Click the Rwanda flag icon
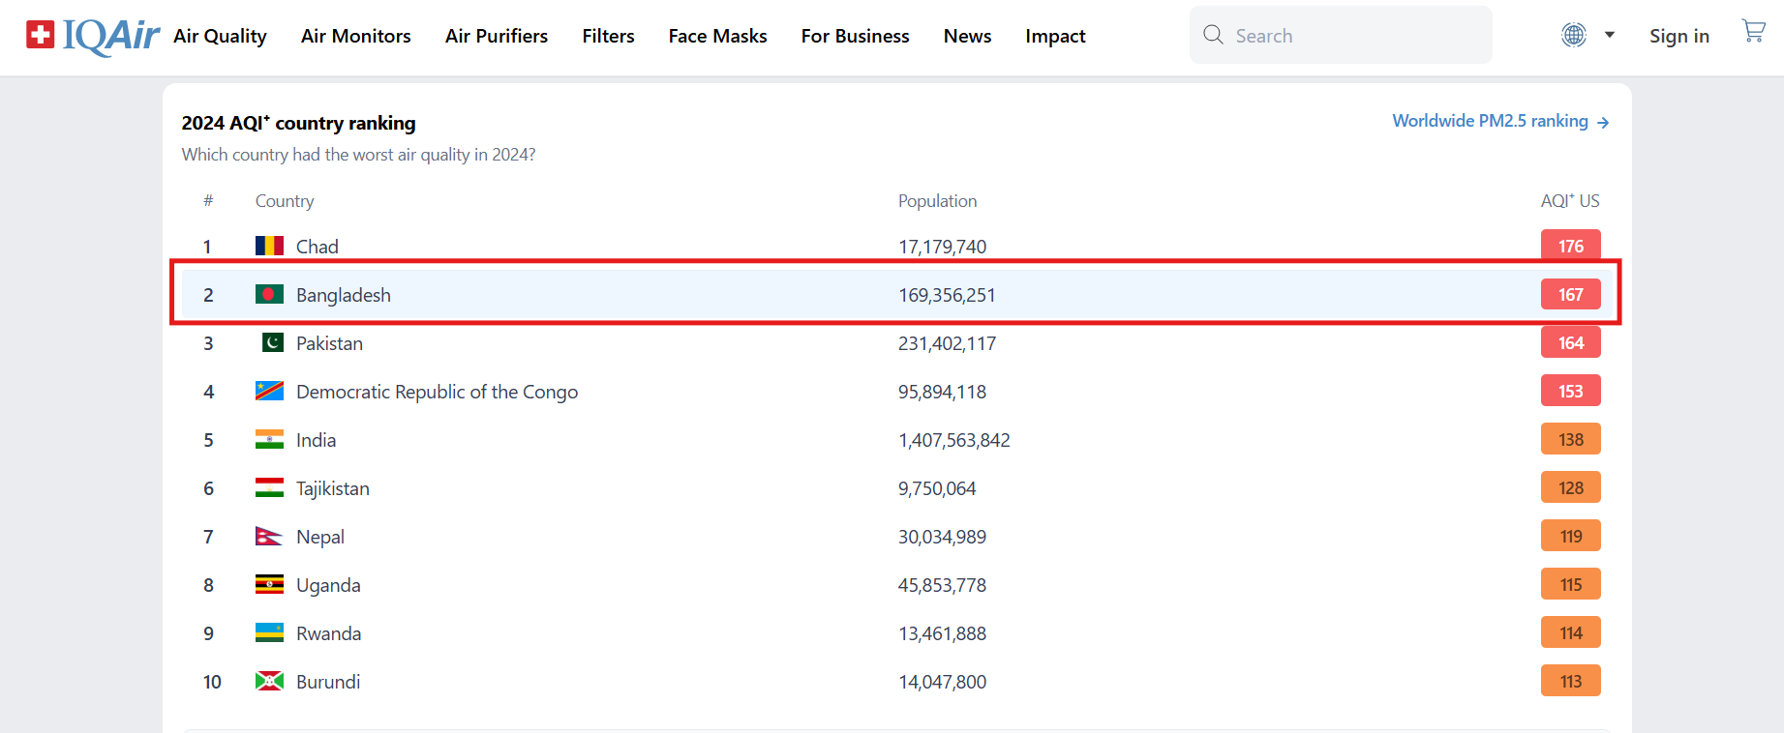1784x733 pixels. click(269, 632)
